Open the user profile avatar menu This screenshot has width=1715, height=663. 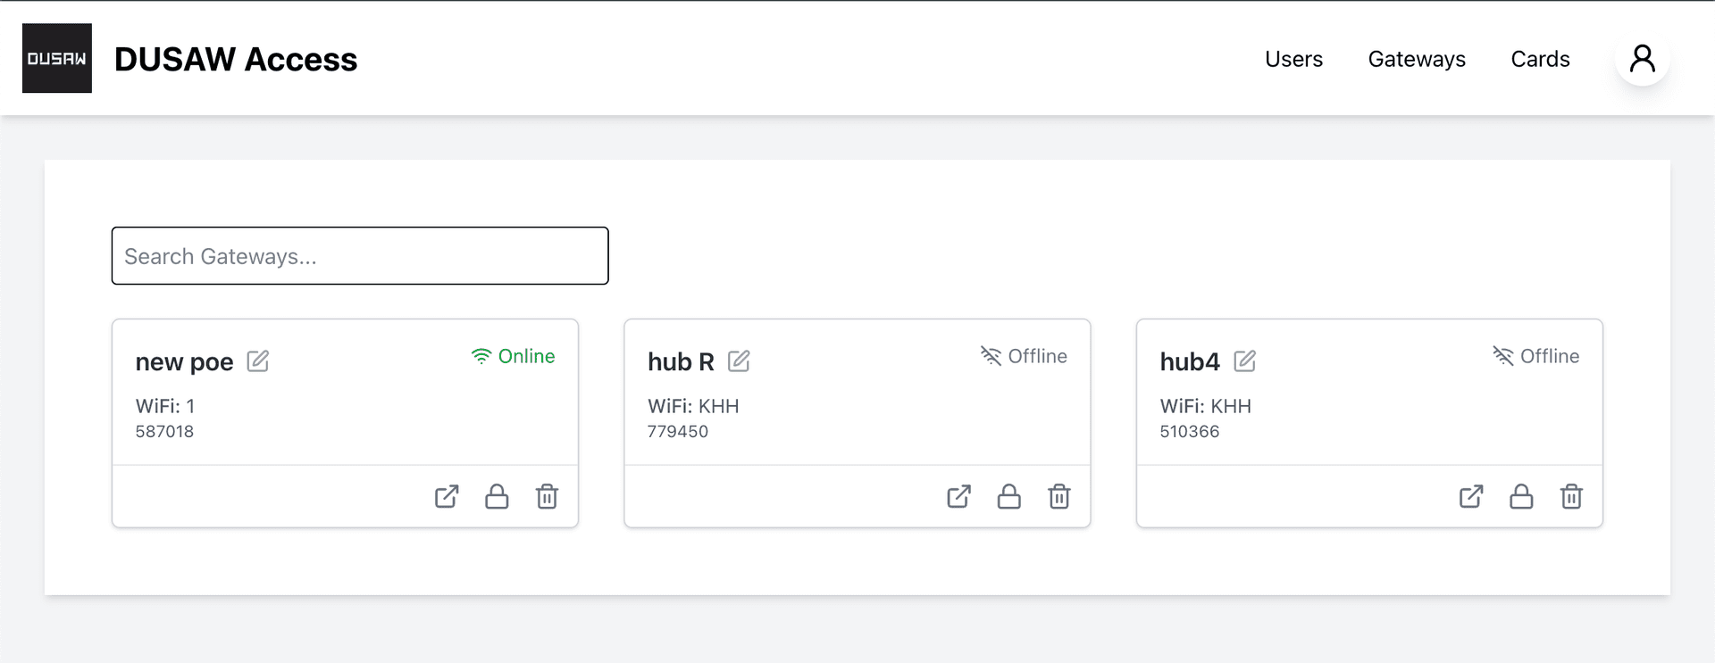[x=1642, y=59]
